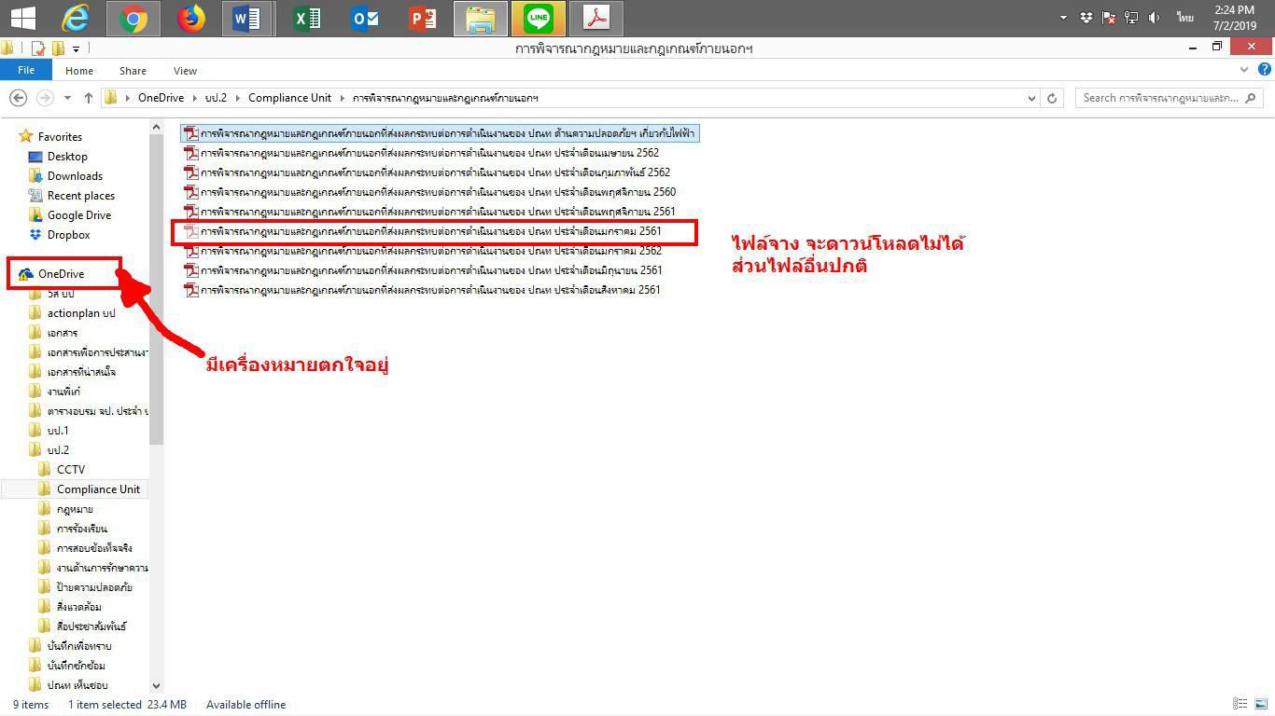Click the search box for this folder

point(1170,98)
